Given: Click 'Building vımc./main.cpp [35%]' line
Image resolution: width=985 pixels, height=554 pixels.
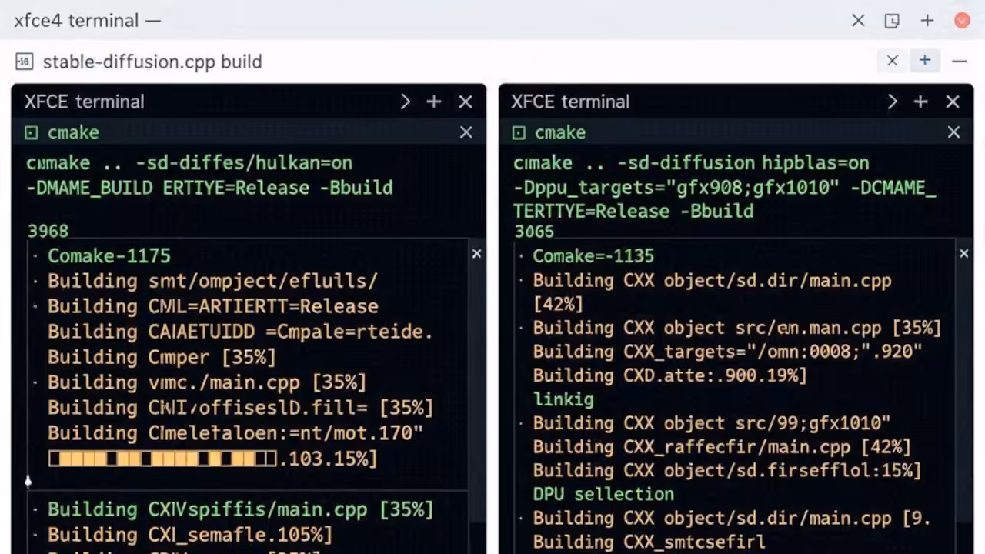Looking at the screenshot, I should pyautogui.click(x=207, y=382).
